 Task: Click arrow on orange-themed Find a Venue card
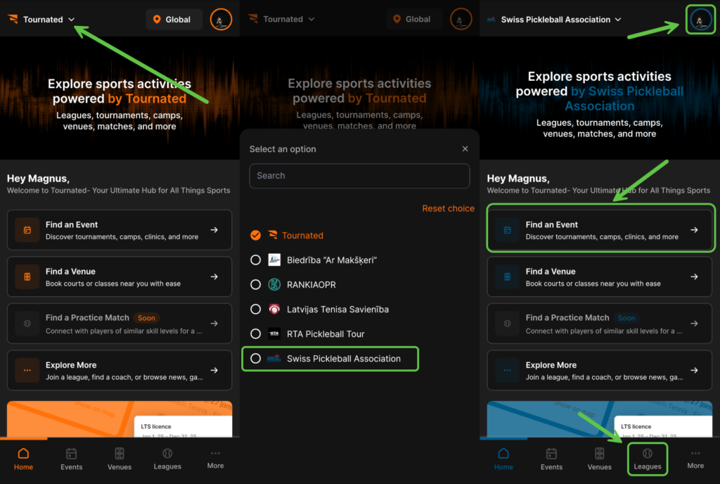[x=214, y=277]
